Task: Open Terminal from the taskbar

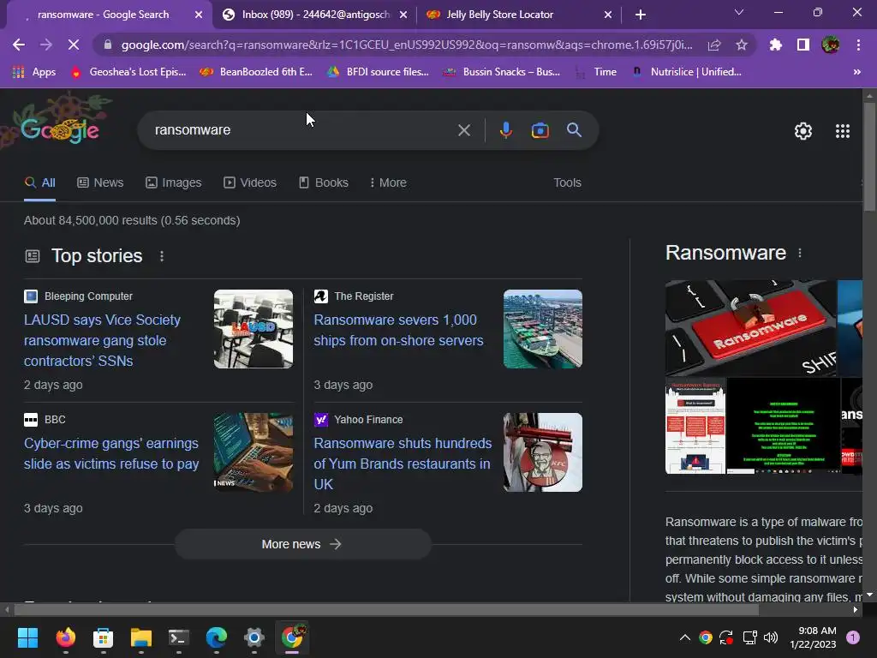Action: [178, 637]
